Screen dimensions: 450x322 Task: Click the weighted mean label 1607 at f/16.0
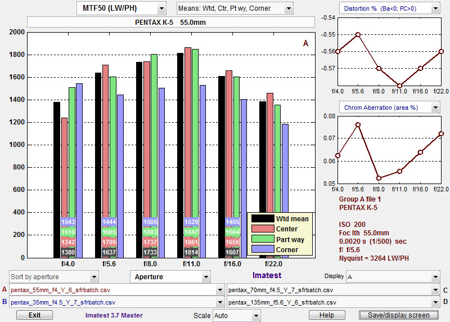232,252
